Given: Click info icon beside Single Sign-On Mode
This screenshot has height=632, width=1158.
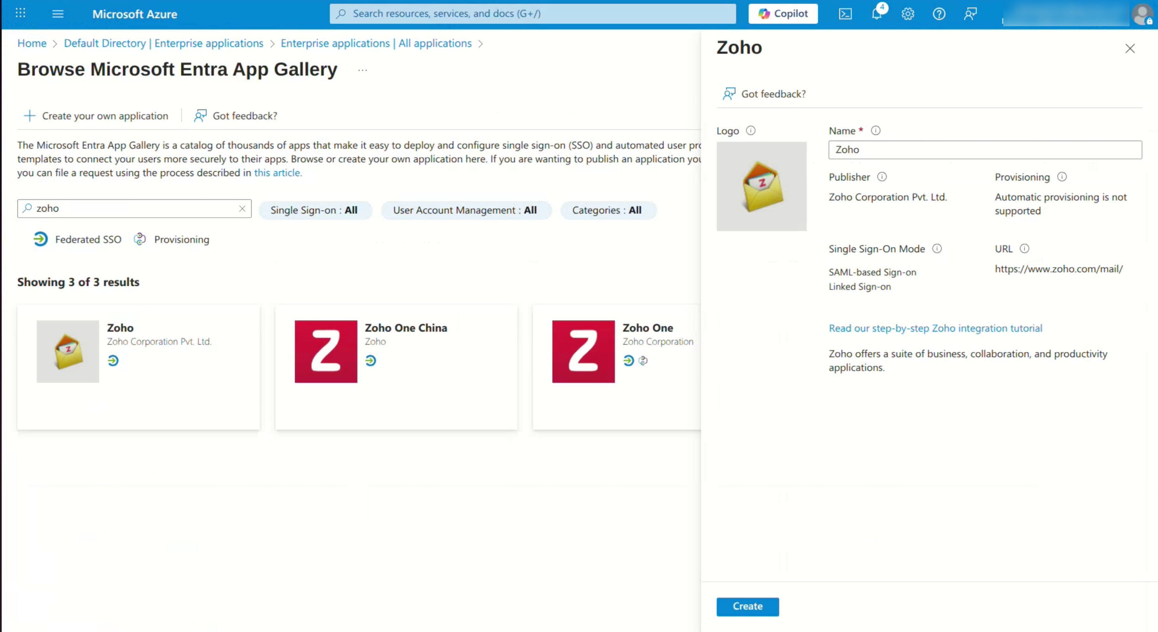Looking at the screenshot, I should pyautogui.click(x=937, y=249).
